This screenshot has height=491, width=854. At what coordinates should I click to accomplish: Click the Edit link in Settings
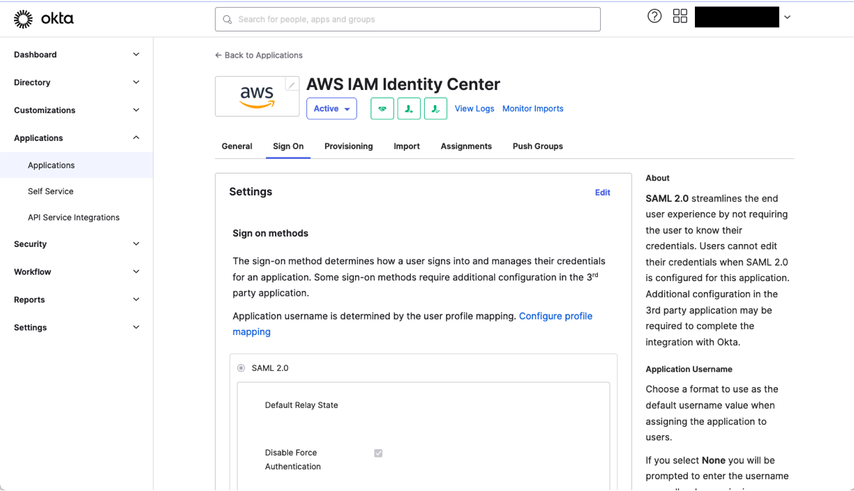click(x=602, y=192)
